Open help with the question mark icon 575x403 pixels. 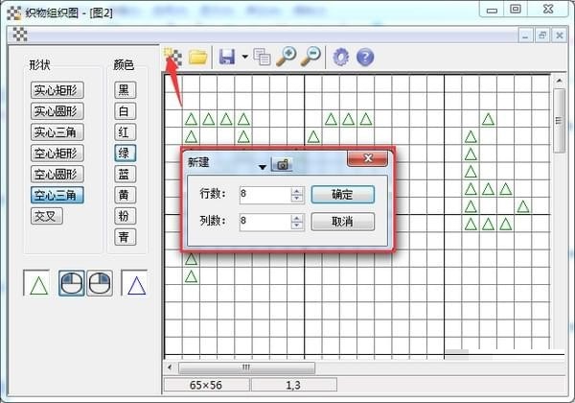[365, 58]
